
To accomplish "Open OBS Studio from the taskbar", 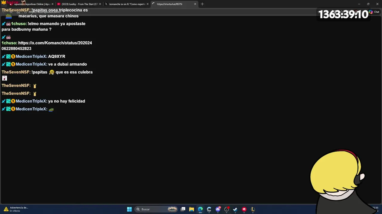I will (x=227, y=209).
